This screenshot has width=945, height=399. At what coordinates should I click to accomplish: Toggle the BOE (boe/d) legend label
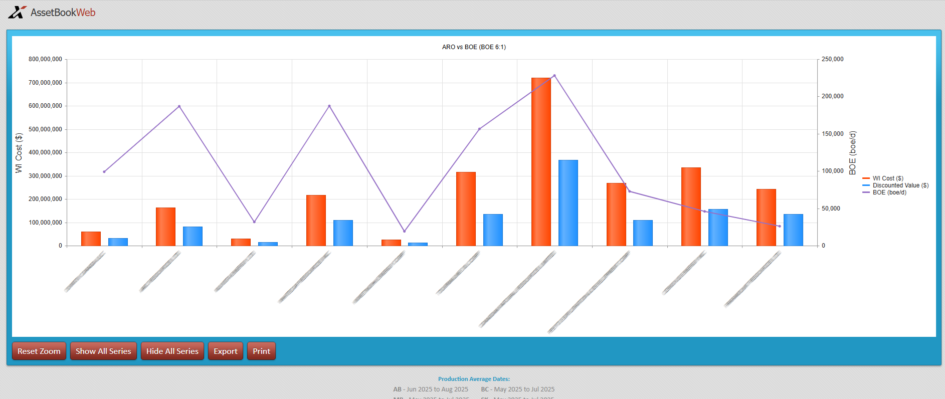click(x=889, y=192)
